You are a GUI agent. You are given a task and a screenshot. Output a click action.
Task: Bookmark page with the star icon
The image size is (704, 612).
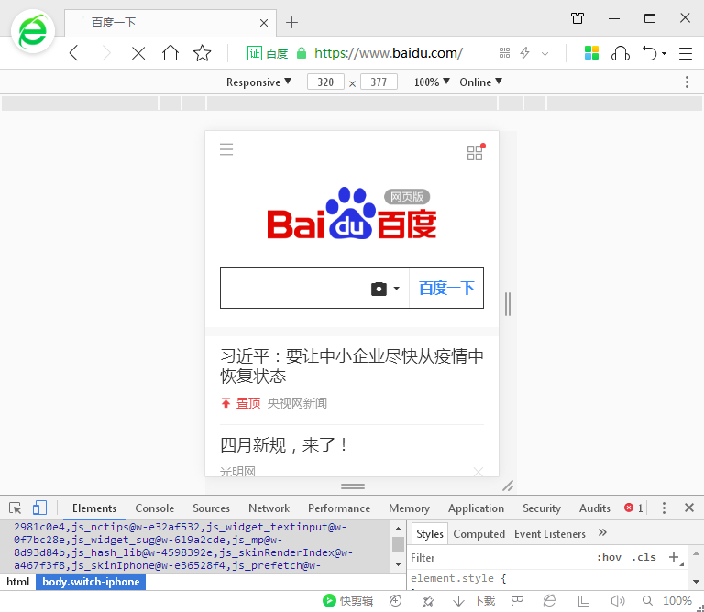(202, 53)
